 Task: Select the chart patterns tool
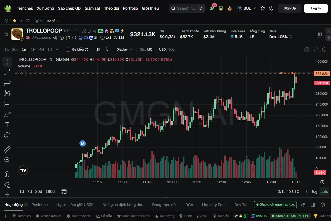pyautogui.click(x=7, y=93)
